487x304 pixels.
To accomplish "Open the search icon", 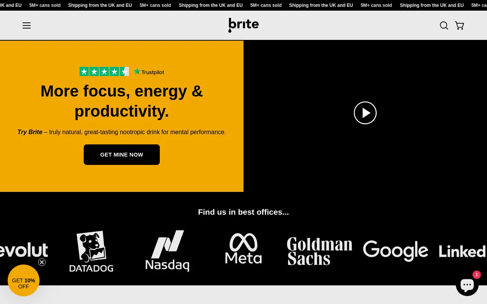I will [x=444, y=25].
